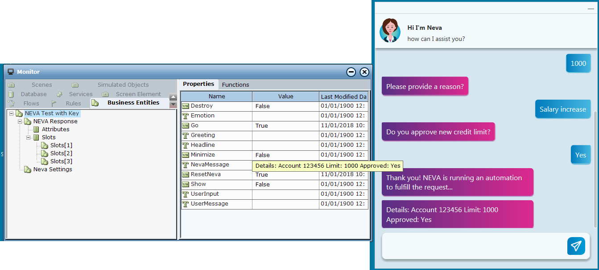This screenshot has width=599, height=270.
Task: Send the chat message with paper plane icon
Action: coord(576,246)
